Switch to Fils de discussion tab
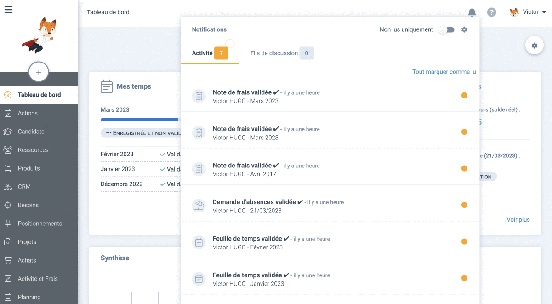552x304 pixels. (x=274, y=53)
